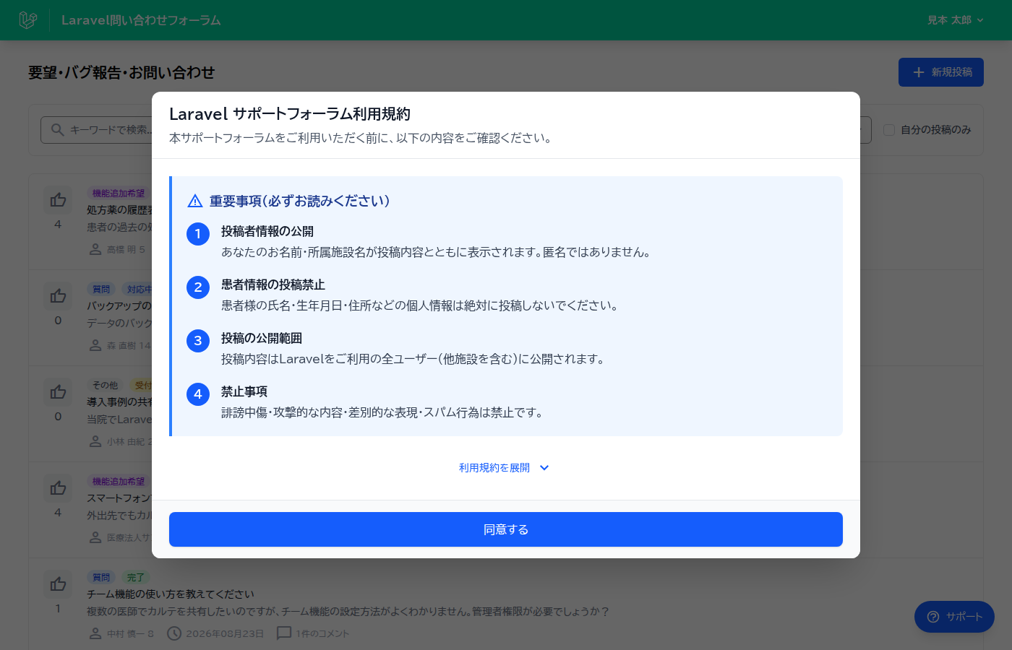The height and width of the screenshot is (650, 1012).
Task: Expand the 利用規約を展開 terms link
Action: pos(505,468)
